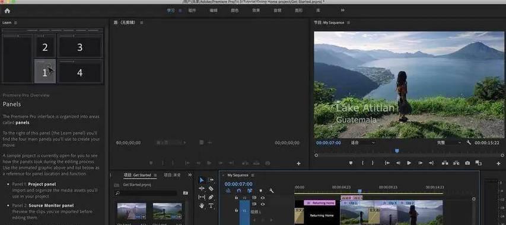Add marker in Program monitor
This screenshot has width=506, height=225.
click(351, 163)
